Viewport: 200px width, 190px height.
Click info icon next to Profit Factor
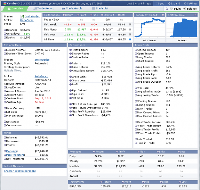click(70, 50)
